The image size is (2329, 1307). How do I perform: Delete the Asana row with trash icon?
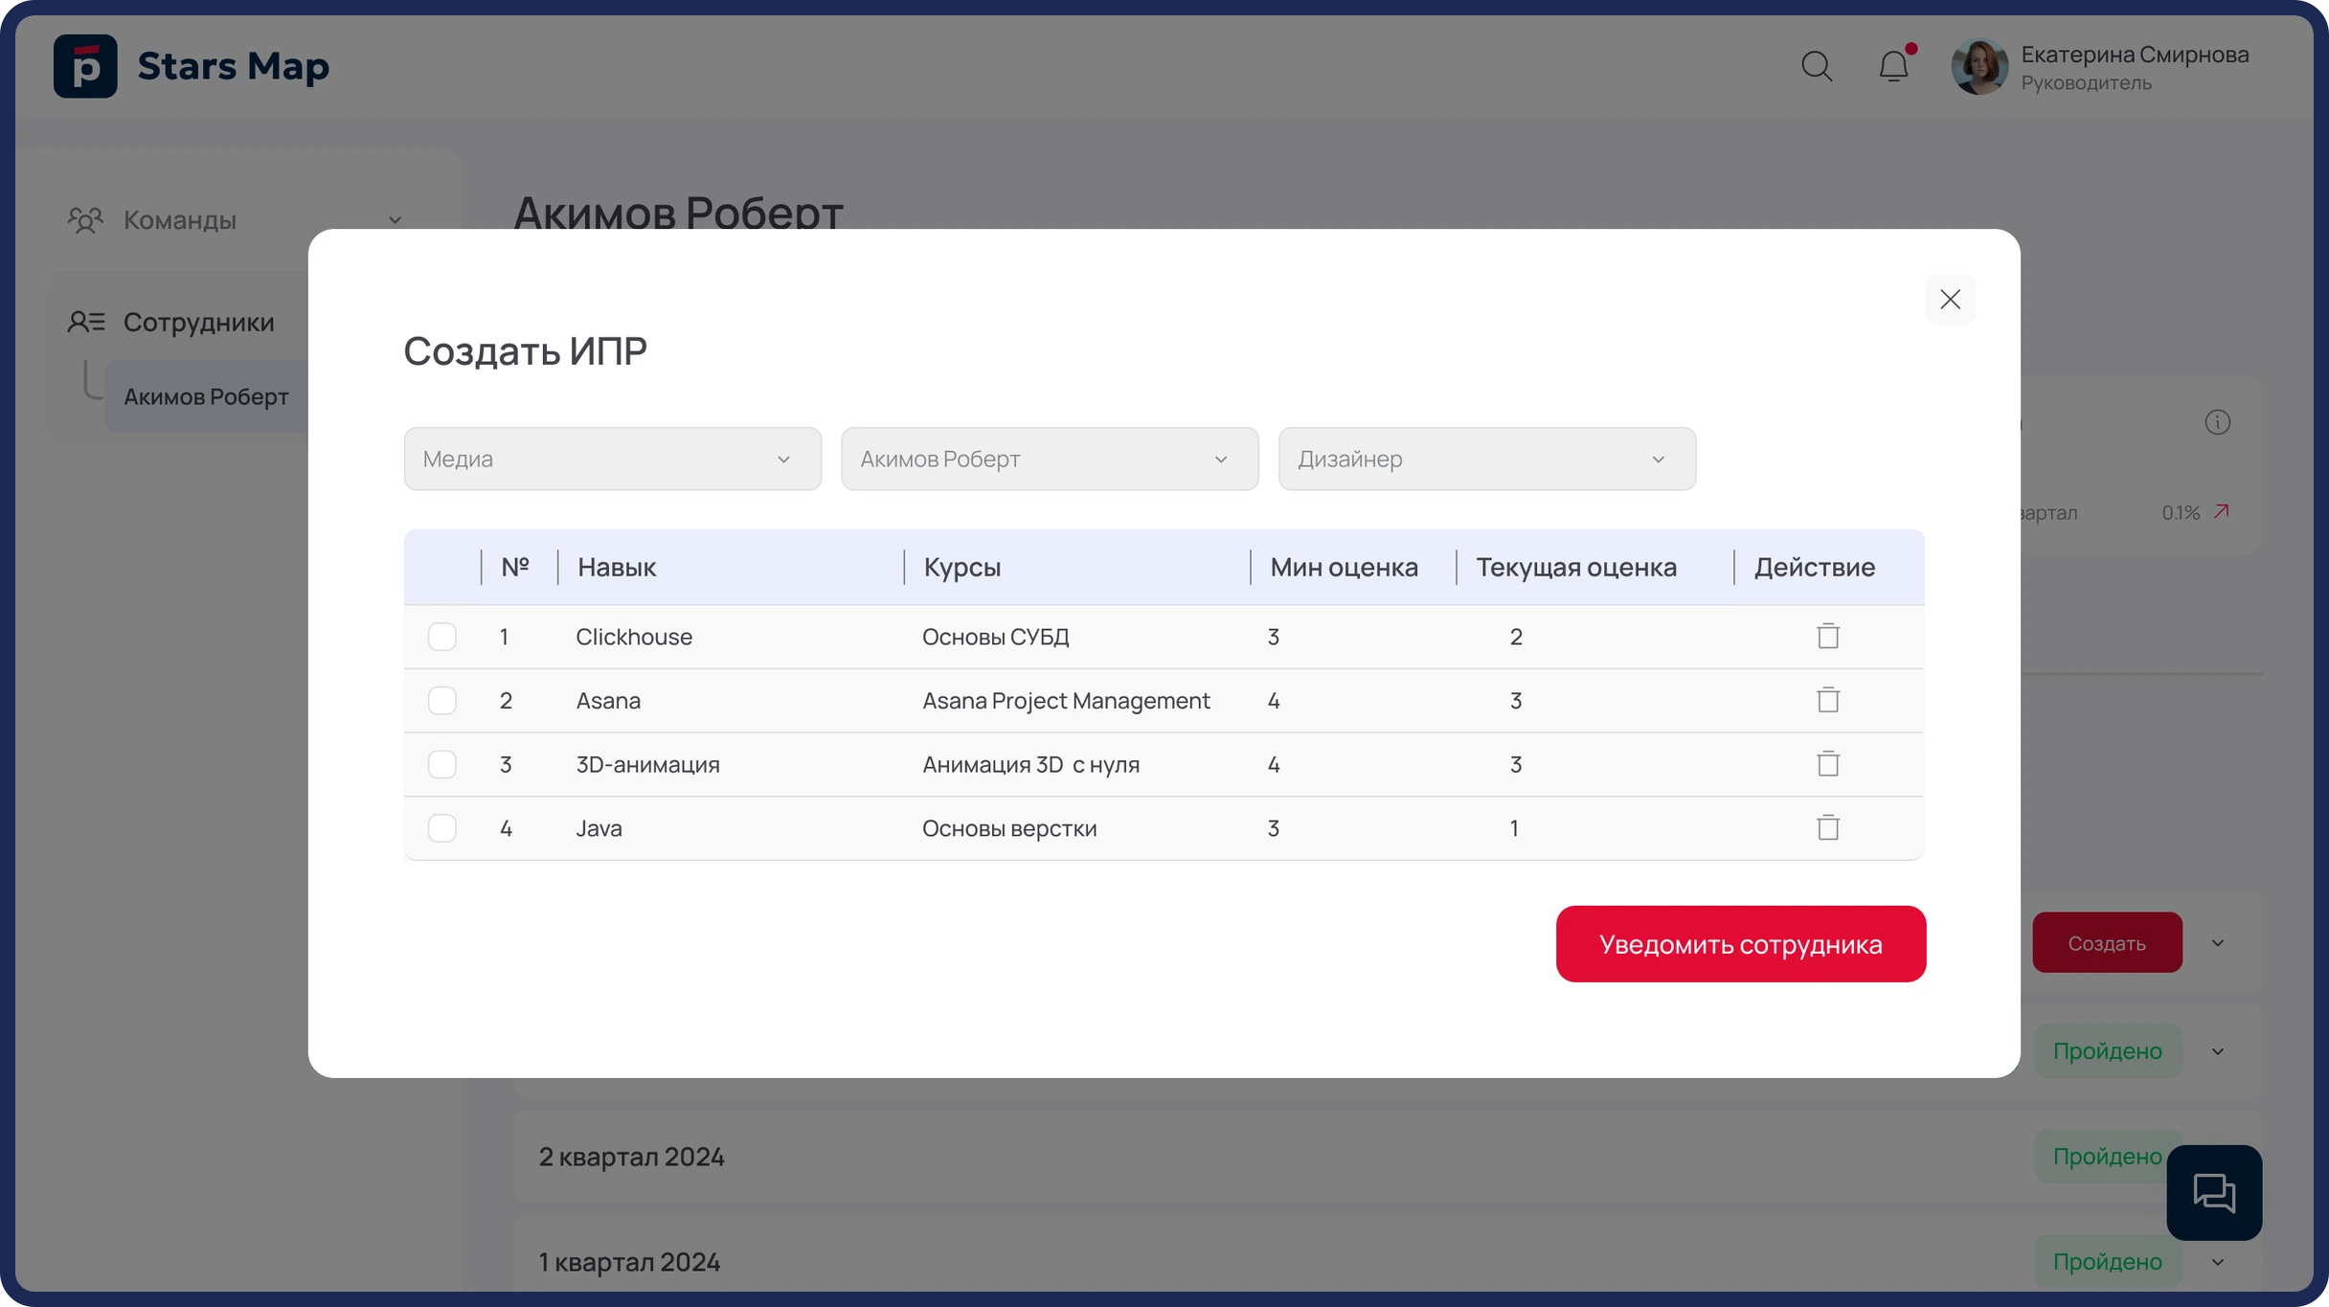(1828, 700)
